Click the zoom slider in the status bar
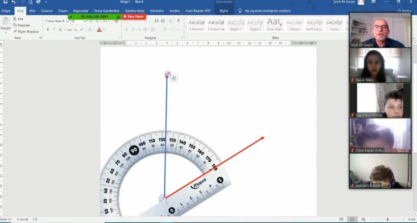Screen dimensions: 417x223 click(387, 219)
